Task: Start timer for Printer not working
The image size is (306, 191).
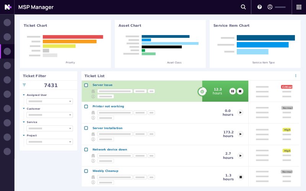Action: click(241, 112)
